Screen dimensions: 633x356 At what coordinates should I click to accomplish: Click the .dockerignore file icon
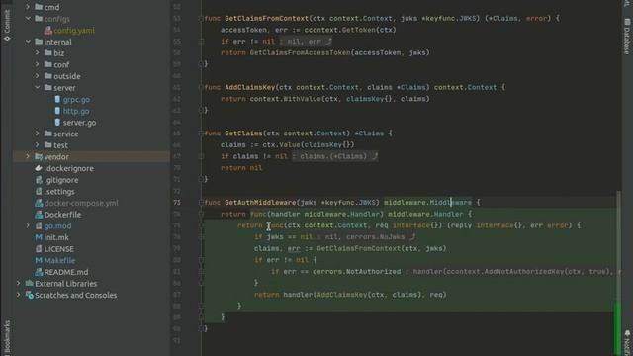tap(39, 168)
